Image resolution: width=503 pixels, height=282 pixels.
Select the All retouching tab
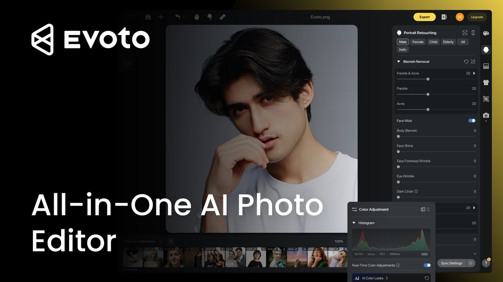point(463,42)
